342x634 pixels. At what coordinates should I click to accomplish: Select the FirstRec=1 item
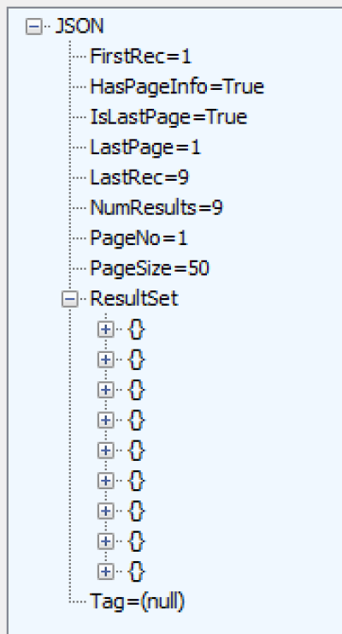pos(140,57)
